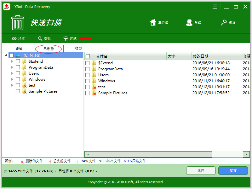Switch to the 类型 tab

click(78, 49)
